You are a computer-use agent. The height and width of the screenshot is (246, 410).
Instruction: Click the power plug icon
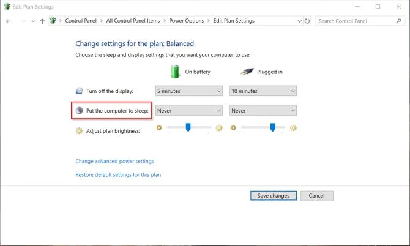247,72
